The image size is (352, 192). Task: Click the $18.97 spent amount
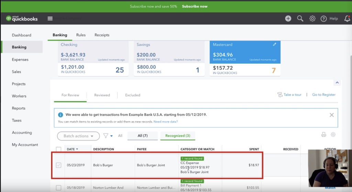tap(254, 165)
